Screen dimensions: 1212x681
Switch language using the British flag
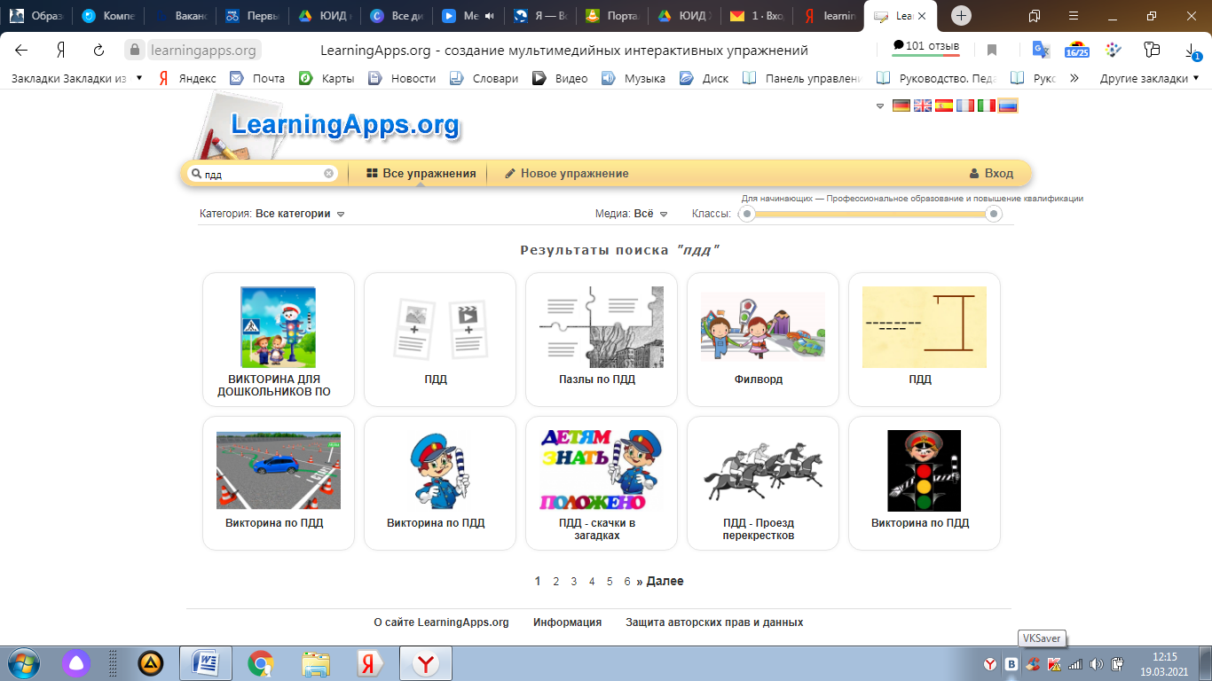pos(923,106)
